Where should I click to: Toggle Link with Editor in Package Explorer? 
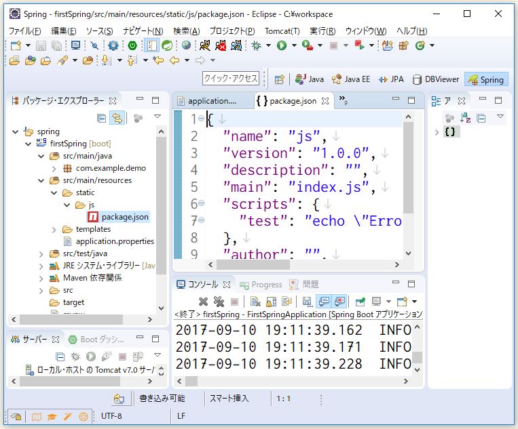click(x=117, y=118)
